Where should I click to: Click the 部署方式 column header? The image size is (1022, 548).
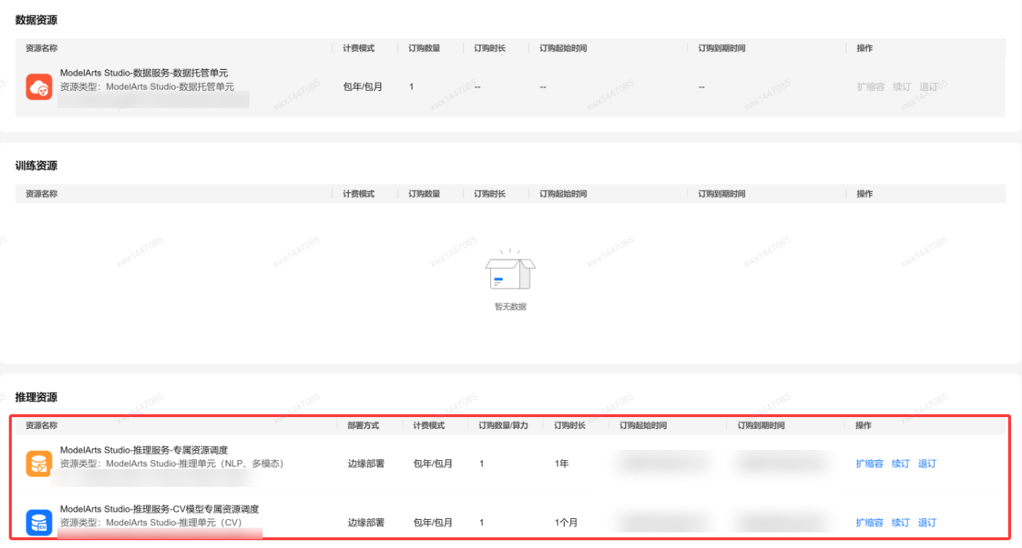pos(363,426)
